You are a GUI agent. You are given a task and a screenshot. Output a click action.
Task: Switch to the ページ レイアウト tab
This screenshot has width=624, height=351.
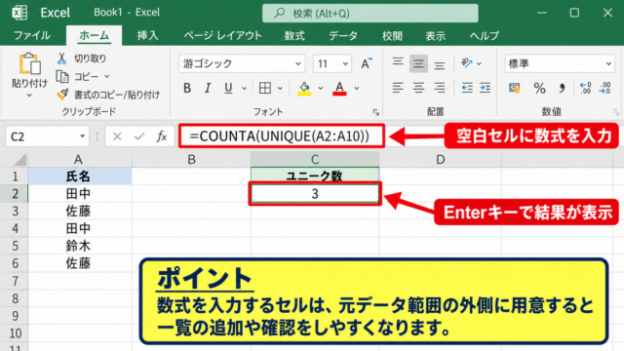point(222,36)
